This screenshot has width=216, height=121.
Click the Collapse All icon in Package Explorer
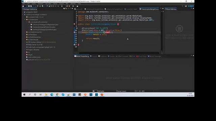[x=64, y=8]
